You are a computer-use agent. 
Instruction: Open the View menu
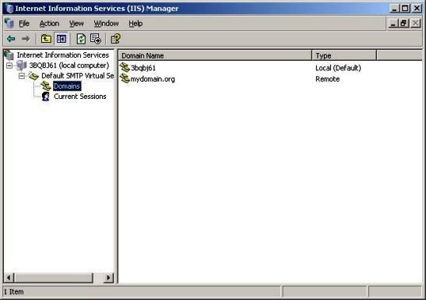tap(76, 23)
